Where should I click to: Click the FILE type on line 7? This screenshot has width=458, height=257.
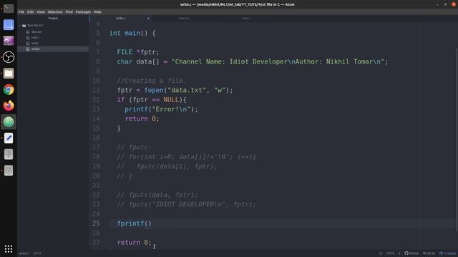[x=125, y=52]
